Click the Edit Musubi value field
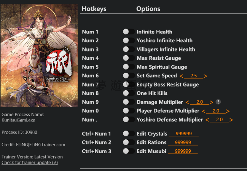 tap(183, 151)
